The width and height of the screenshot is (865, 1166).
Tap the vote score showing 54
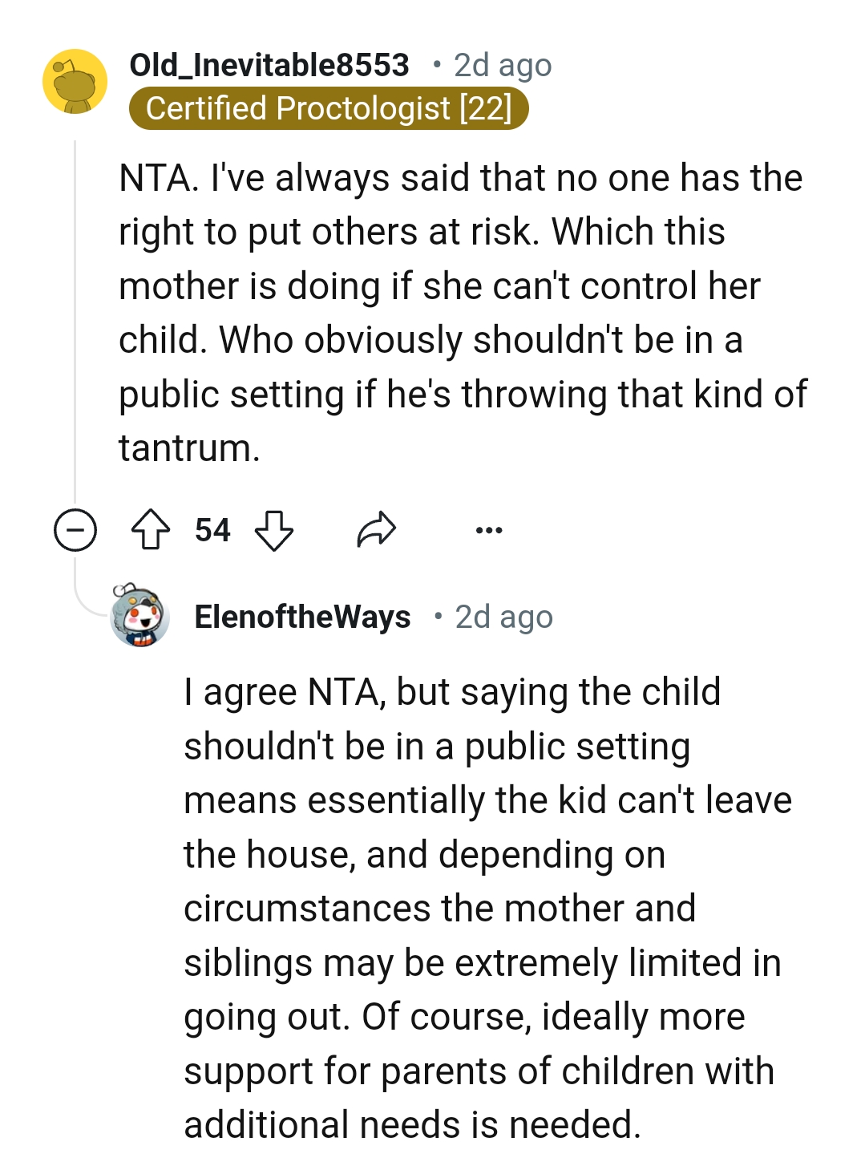click(212, 530)
